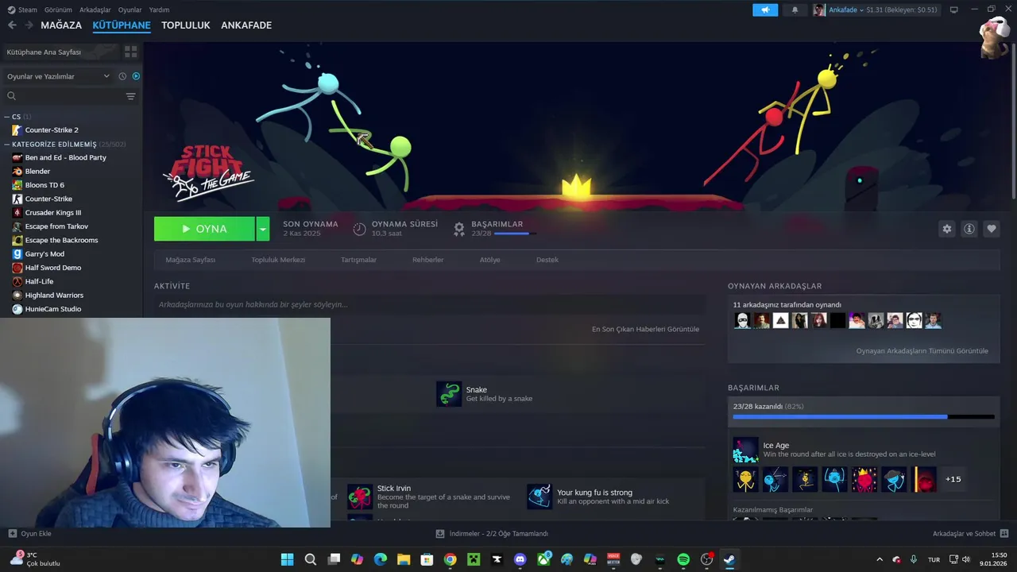This screenshot has height=572, width=1017.
Task: Go back with the left arrow
Action: (12, 25)
